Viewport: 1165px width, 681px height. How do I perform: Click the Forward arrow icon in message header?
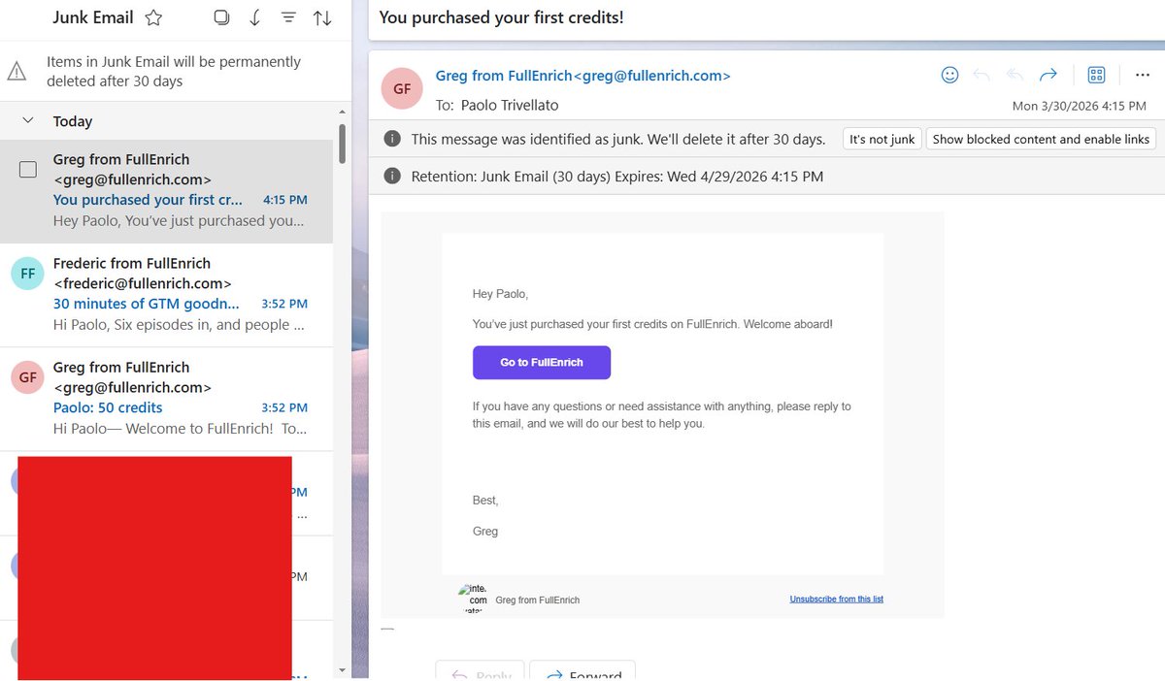[1048, 75]
